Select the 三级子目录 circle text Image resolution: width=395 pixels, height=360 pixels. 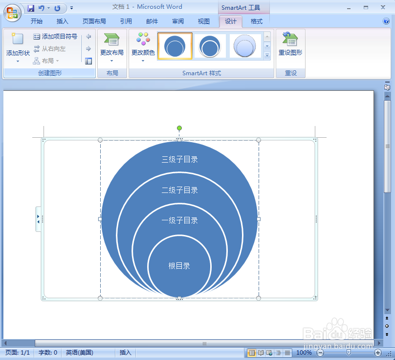click(x=179, y=159)
